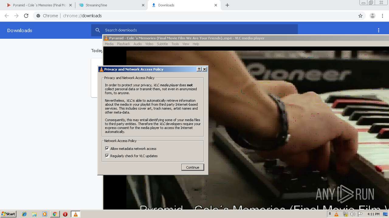Click the Privacy dialog title cone icon

tap(102, 69)
